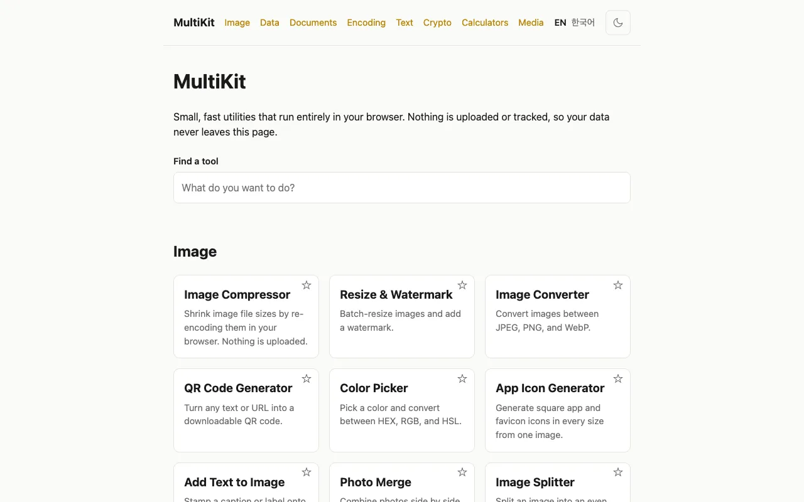
Task: Star the Color Picker card
Action: tap(462, 378)
